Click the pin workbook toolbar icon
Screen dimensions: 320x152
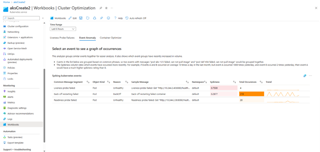pyautogui.click(x=101, y=18)
